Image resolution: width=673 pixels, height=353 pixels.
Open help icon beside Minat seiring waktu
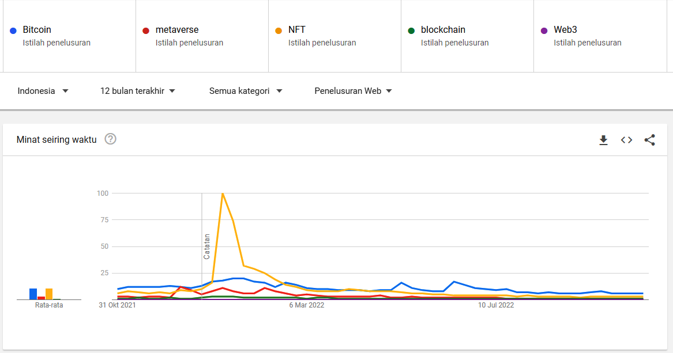[110, 139]
